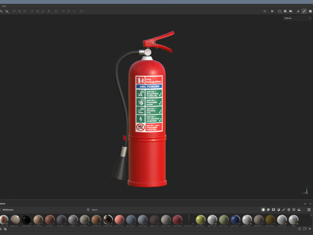Switch to the Iray rendering mode icon
313x235 pixels.
coord(310,11)
